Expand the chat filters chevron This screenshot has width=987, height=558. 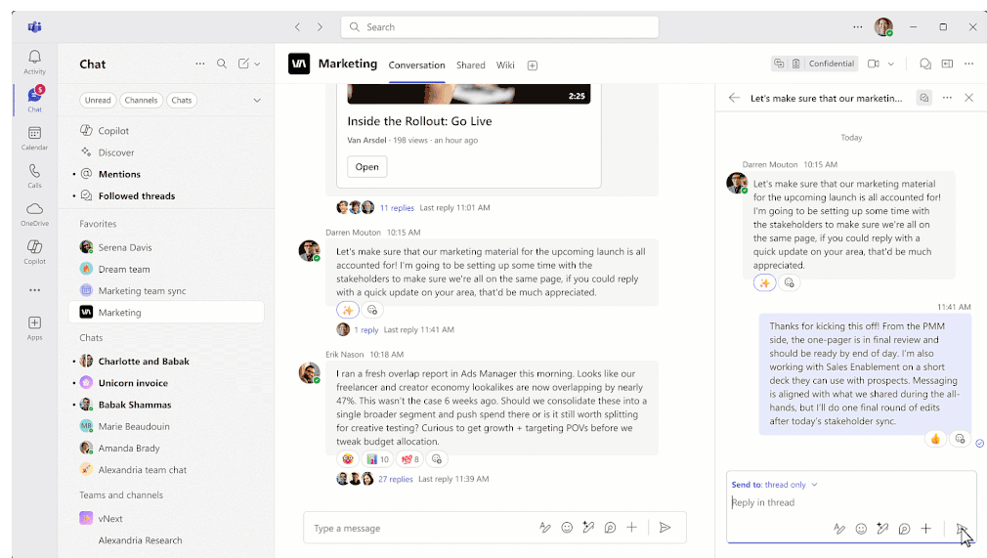(257, 100)
